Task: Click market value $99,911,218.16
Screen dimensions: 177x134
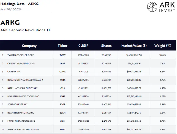Action: 134,63
